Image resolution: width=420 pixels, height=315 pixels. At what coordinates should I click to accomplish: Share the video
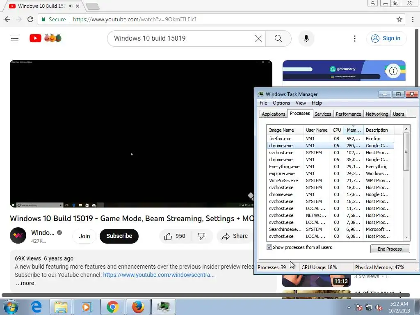click(235, 236)
